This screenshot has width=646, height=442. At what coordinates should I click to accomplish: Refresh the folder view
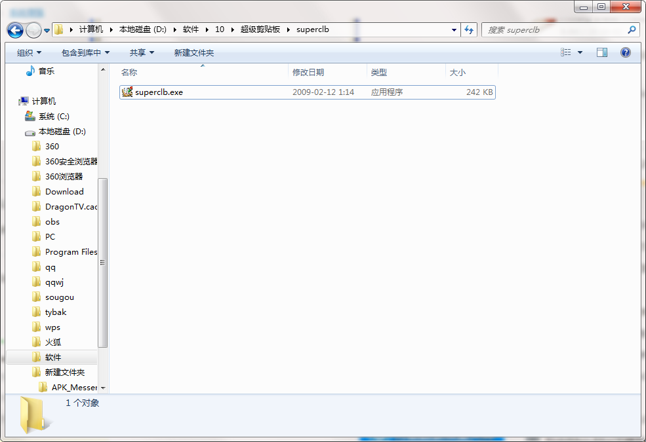(x=469, y=30)
